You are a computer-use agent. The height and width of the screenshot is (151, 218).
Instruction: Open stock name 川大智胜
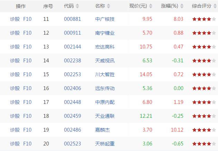(x=105, y=74)
